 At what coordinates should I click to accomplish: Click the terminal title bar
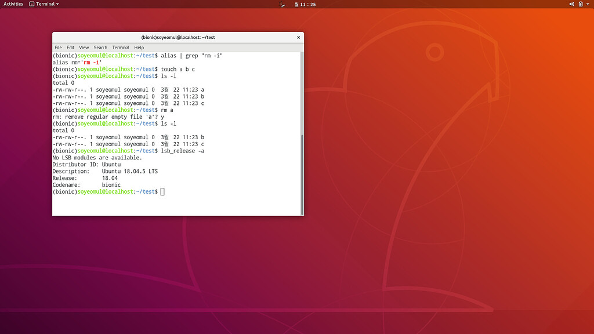click(x=178, y=37)
